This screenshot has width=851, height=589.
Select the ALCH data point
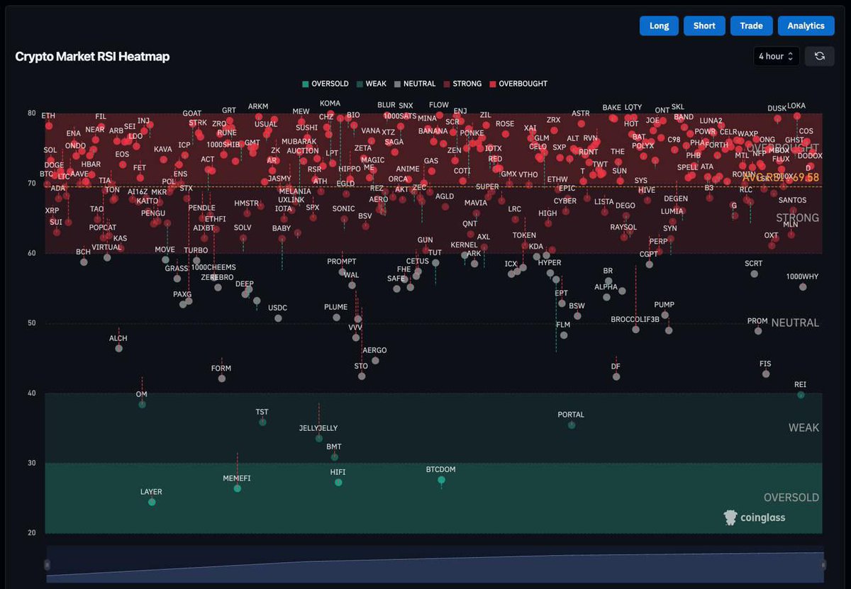118,348
